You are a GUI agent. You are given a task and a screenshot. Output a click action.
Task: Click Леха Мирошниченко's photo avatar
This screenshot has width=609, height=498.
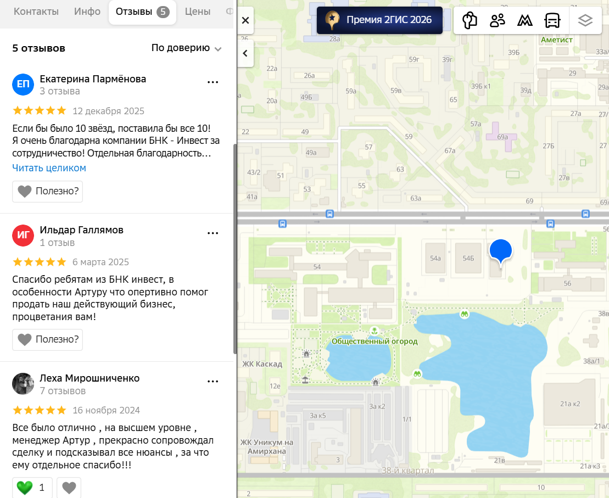click(23, 384)
